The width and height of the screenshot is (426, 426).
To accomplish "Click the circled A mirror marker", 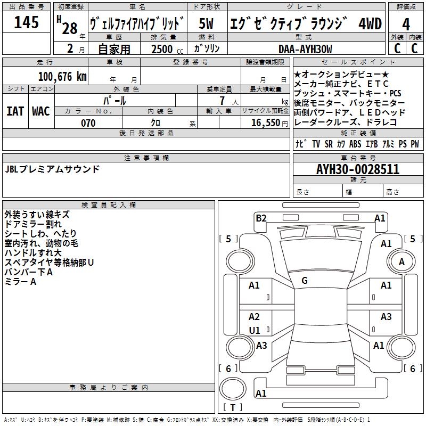I will point(402,262).
